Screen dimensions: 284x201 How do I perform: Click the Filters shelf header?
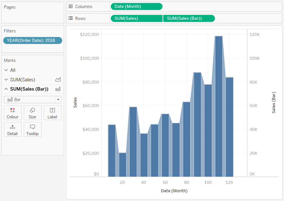coord(10,31)
